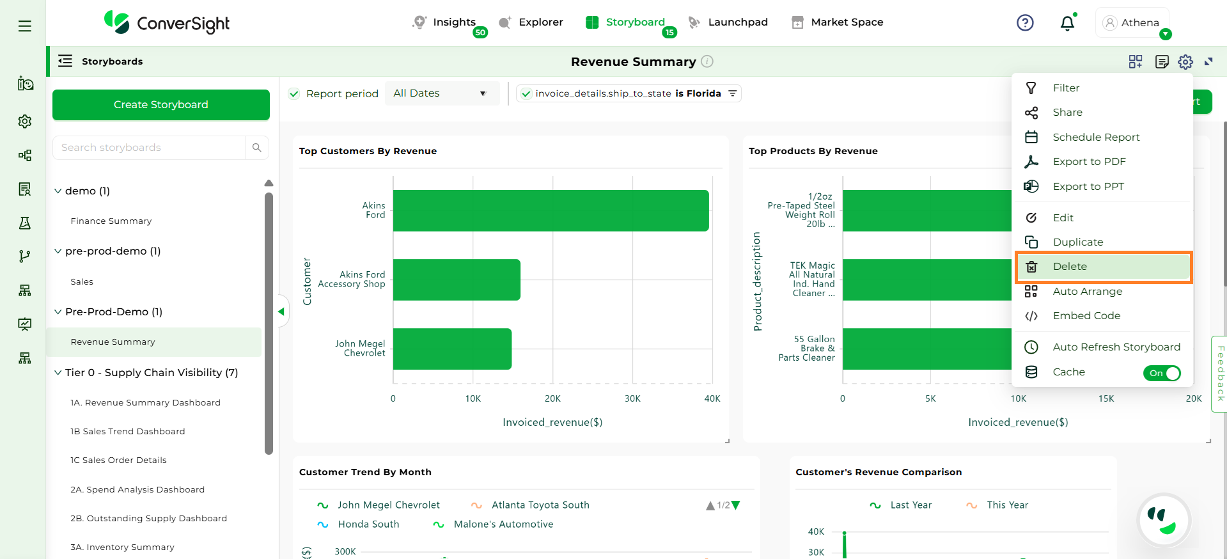Viewport: 1227px width, 559px height.
Task: Click the add widget grid icon
Action: pyautogui.click(x=1136, y=61)
